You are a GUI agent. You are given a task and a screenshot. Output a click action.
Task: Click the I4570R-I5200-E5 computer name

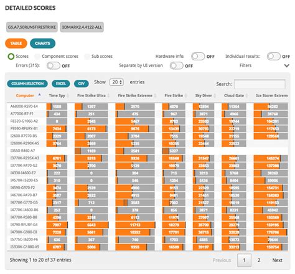coord(24,180)
